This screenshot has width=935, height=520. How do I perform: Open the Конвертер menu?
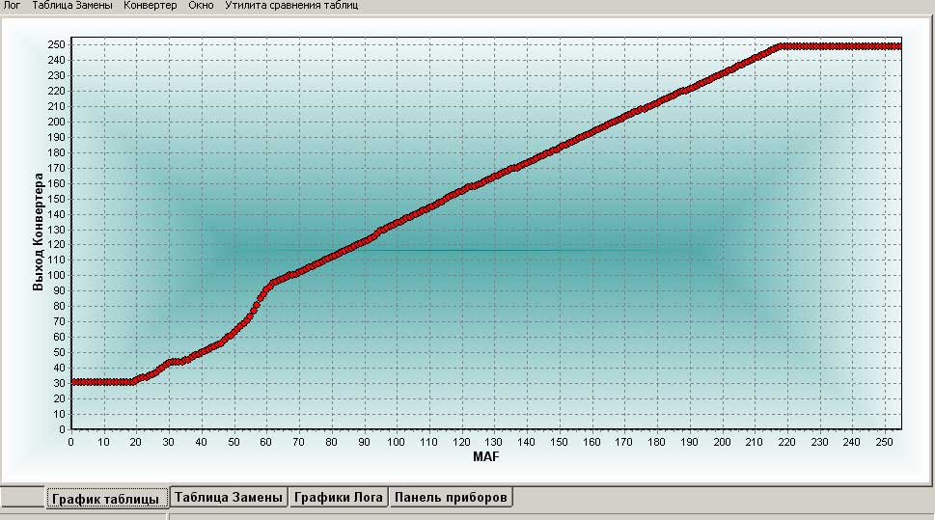point(151,6)
